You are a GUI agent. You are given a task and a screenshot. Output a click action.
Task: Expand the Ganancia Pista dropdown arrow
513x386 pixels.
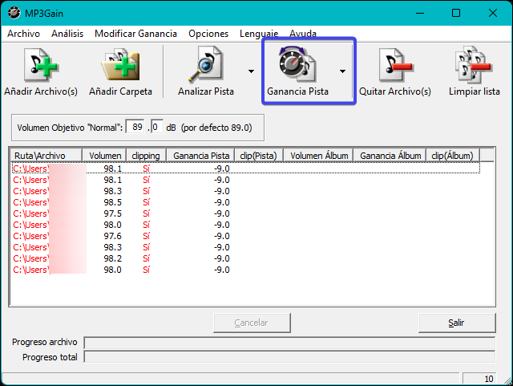point(342,71)
